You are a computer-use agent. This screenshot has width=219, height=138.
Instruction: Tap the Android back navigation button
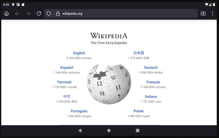click(x=80, y=130)
